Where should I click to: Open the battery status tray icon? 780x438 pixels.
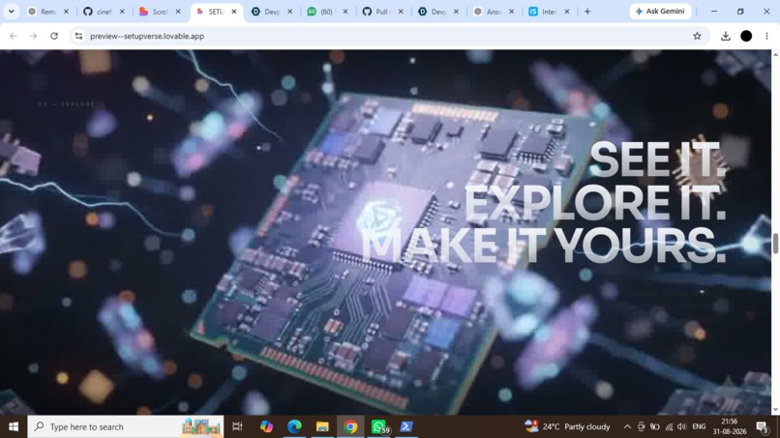[654, 426]
